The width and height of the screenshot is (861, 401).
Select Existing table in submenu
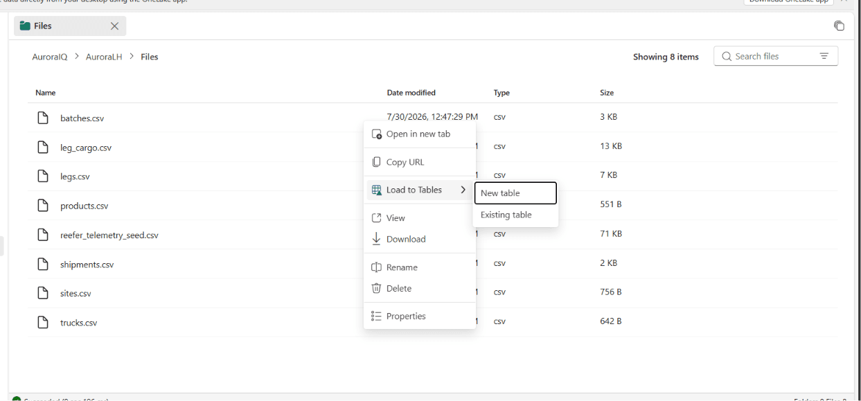[515, 215]
